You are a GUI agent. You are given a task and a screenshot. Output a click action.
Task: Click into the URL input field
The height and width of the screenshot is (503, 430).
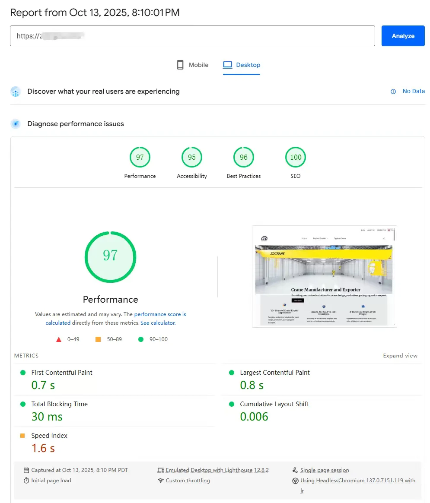[192, 36]
